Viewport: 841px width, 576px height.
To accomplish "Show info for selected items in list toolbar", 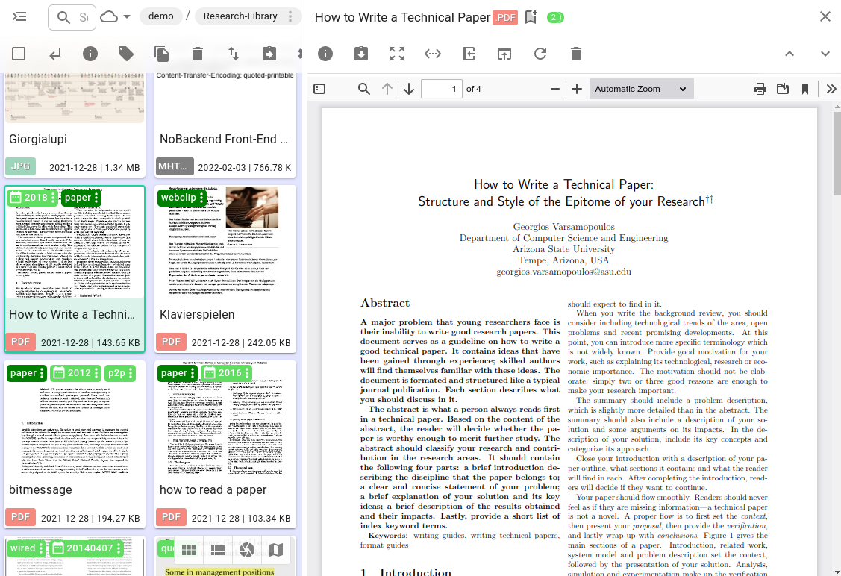I will tap(90, 54).
